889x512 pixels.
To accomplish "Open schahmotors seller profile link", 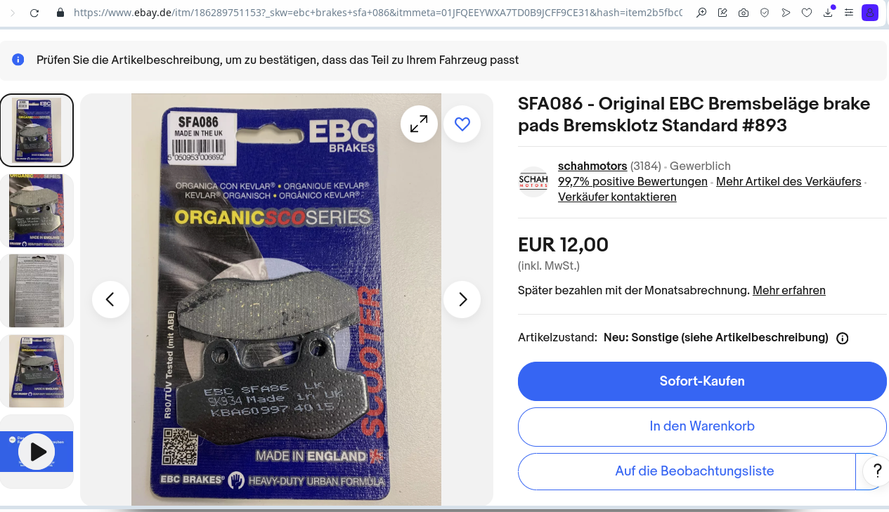I will pyautogui.click(x=592, y=166).
